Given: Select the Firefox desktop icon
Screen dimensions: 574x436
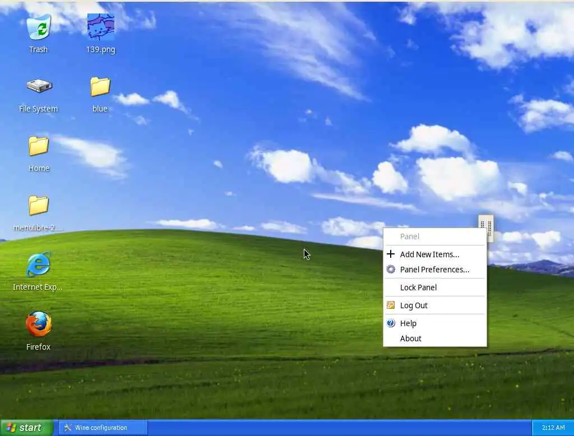Looking at the screenshot, I should click(x=39, y=323).
